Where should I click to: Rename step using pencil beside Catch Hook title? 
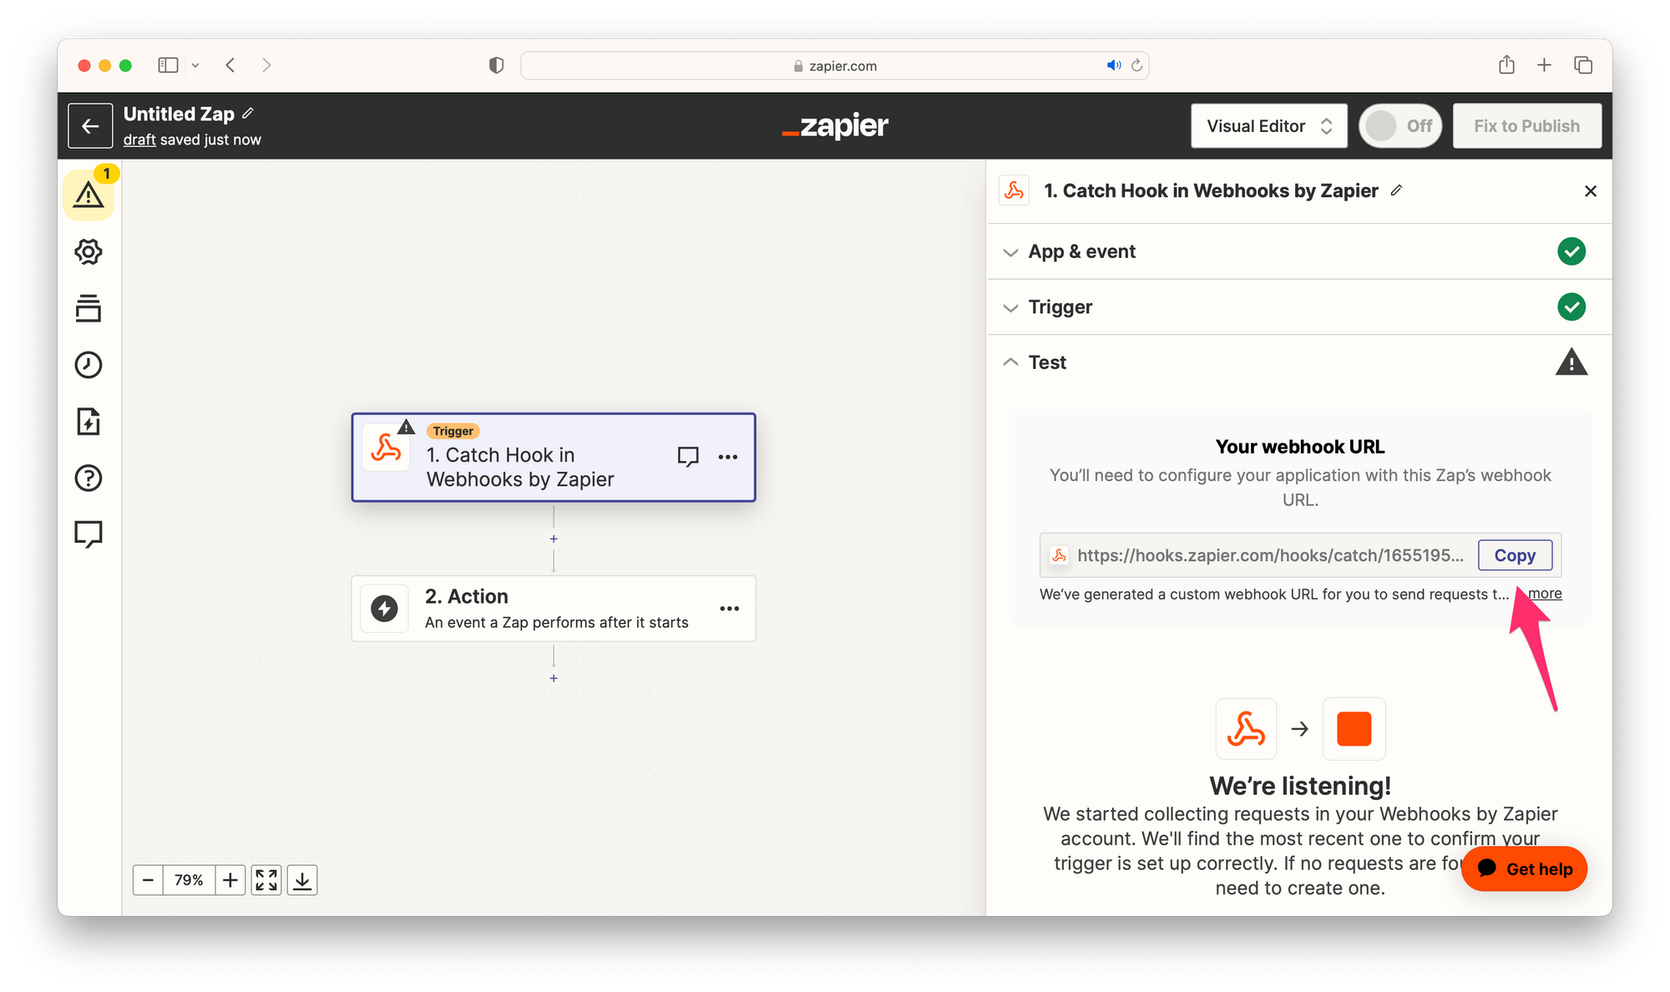[x=1396, y=190]
